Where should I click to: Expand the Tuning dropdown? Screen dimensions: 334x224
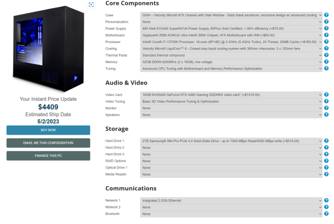[231, 68]
